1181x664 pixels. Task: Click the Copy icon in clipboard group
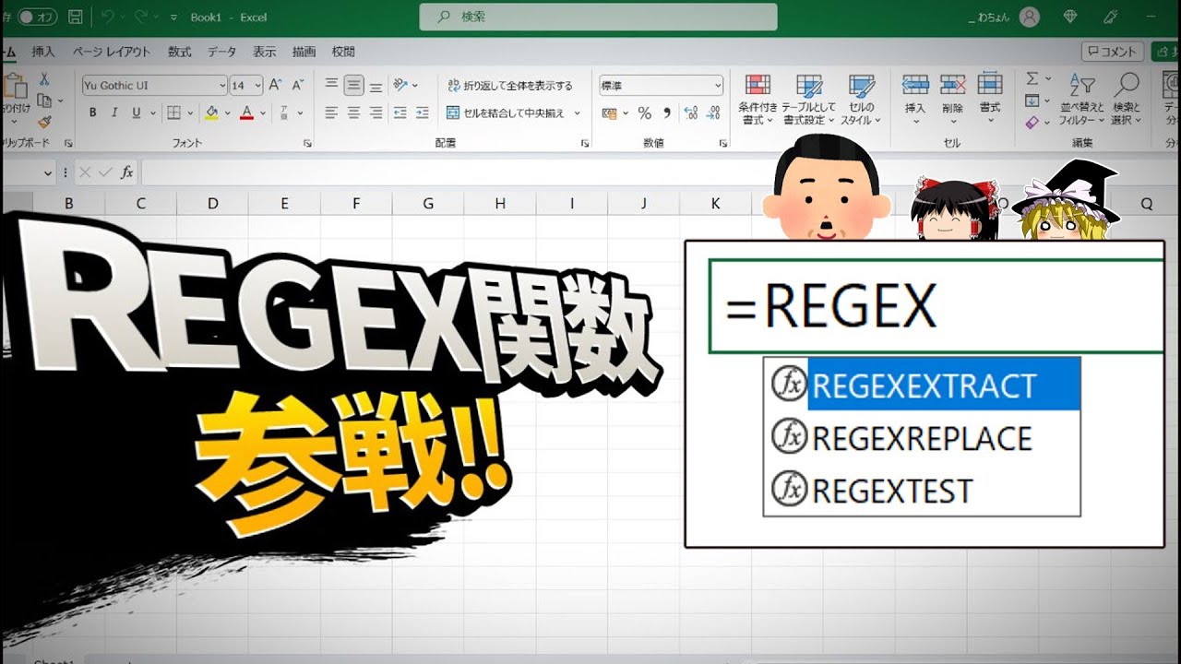[43, 101]
